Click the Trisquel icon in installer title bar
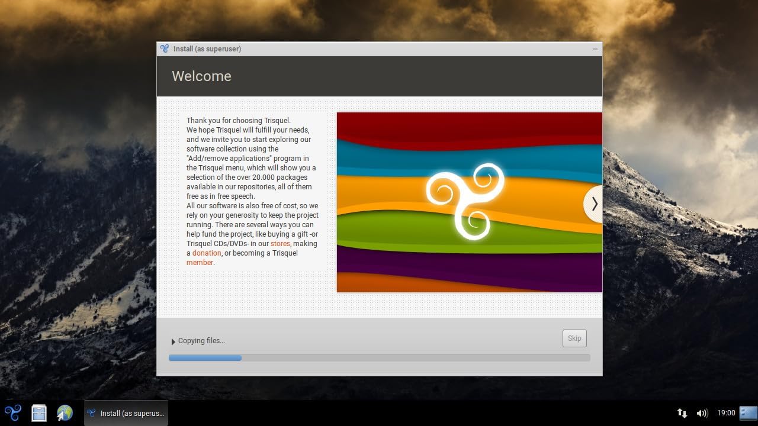The height and width of the screenshot is (426, 758). (x=165, y=49)
